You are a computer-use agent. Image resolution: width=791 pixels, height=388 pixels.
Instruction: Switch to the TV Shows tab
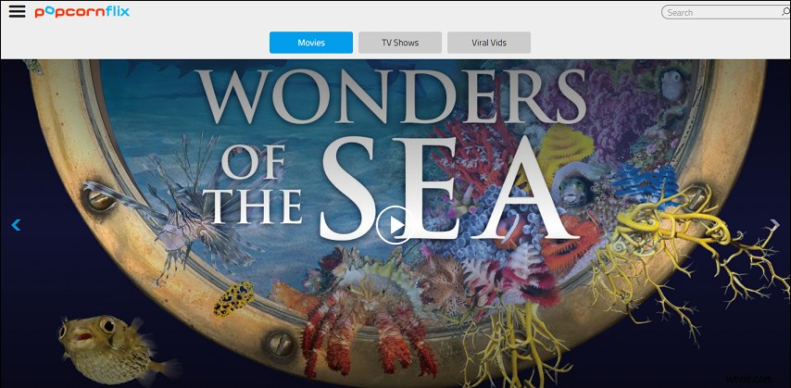click(x=400, y=43)
